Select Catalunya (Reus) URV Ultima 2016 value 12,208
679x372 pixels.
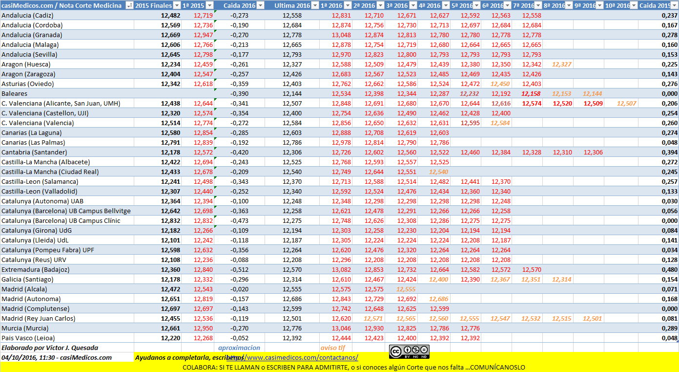coord(293,260)
